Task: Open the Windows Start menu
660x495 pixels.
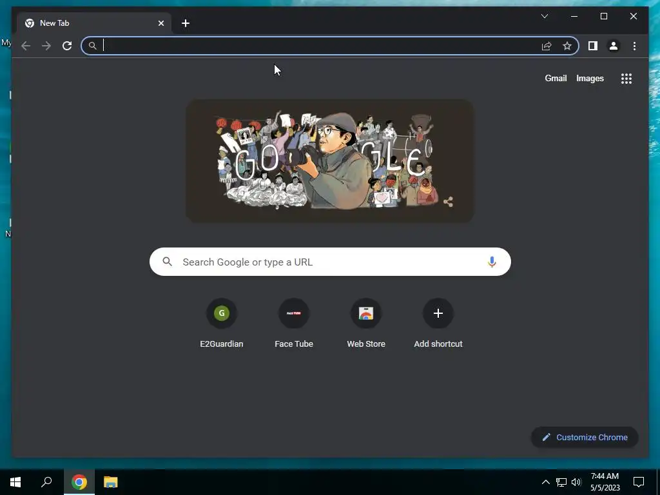Action: [15, 482]
